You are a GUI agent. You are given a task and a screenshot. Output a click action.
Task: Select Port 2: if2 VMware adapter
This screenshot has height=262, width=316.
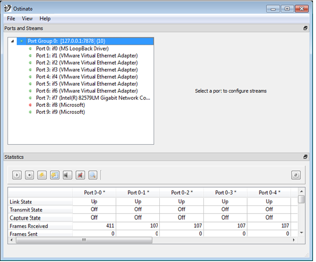pos(87,63)
